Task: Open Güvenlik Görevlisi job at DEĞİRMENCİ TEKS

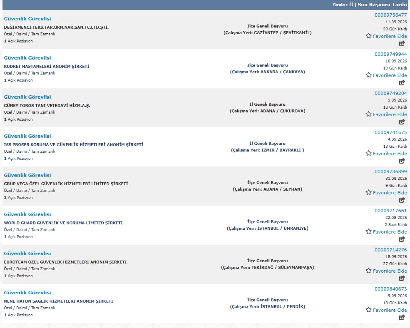Action: click(x=27, y=19)
